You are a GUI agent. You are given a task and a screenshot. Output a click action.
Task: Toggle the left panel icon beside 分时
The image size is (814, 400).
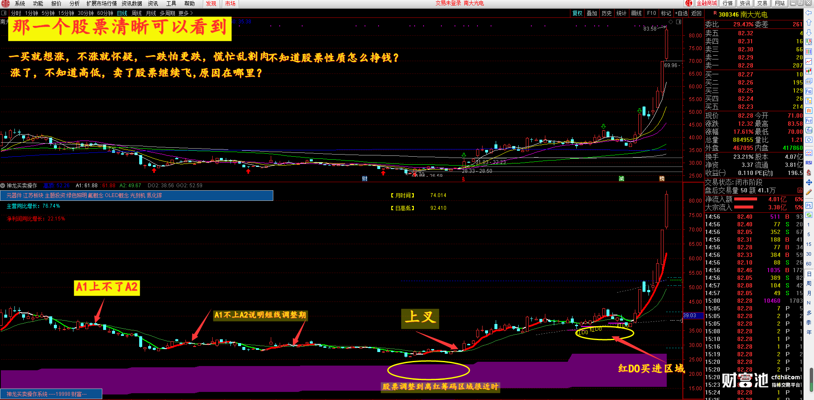pos(4,13)
